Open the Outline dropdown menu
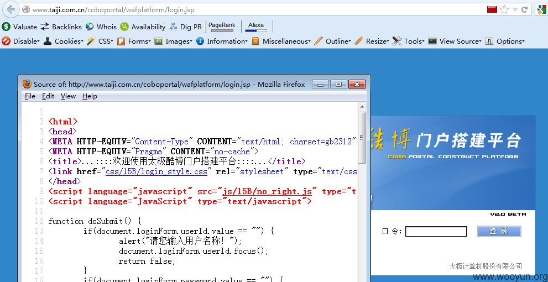548x282 pixels. point(332,41)
